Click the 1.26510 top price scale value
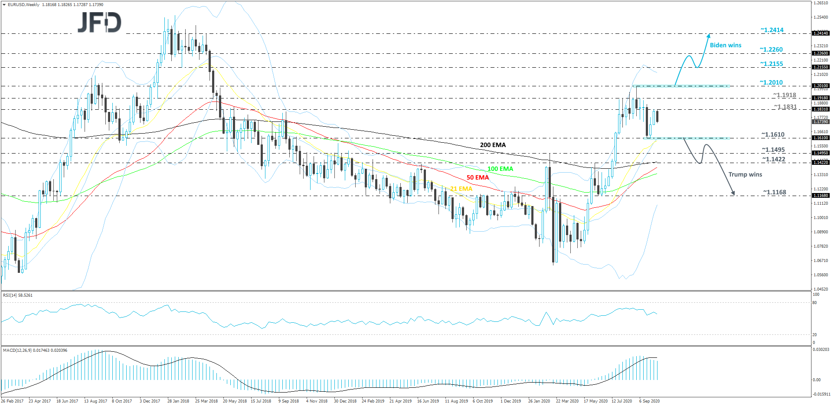The image size is (831, 406). pos(821,3)
